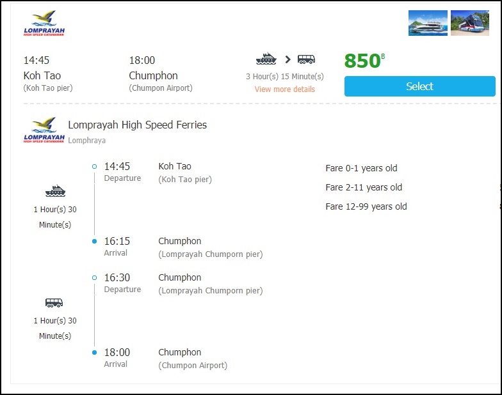This screenshot has width=502, height=395.
Task: Click the 14:45 departure timeline marker
Action: (94, 166)
